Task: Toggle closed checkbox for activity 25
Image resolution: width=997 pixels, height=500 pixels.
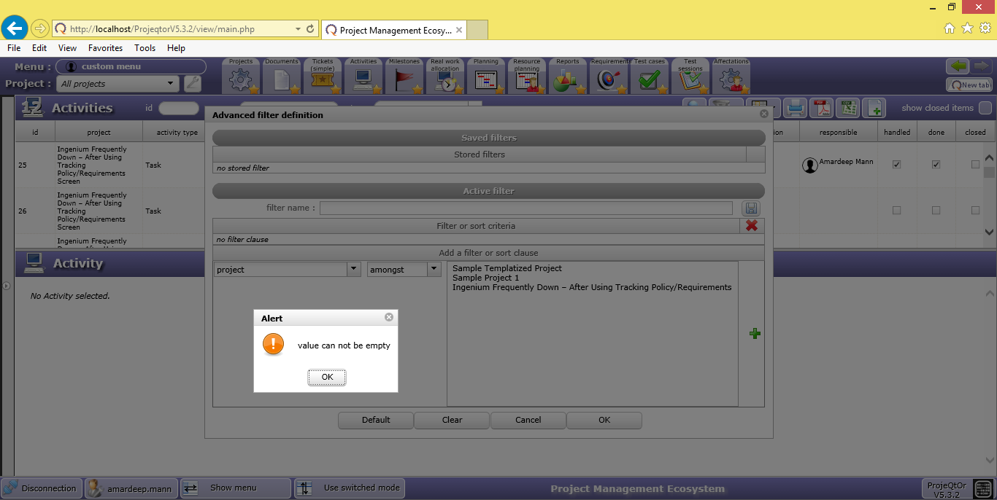Action: (975, 165)
